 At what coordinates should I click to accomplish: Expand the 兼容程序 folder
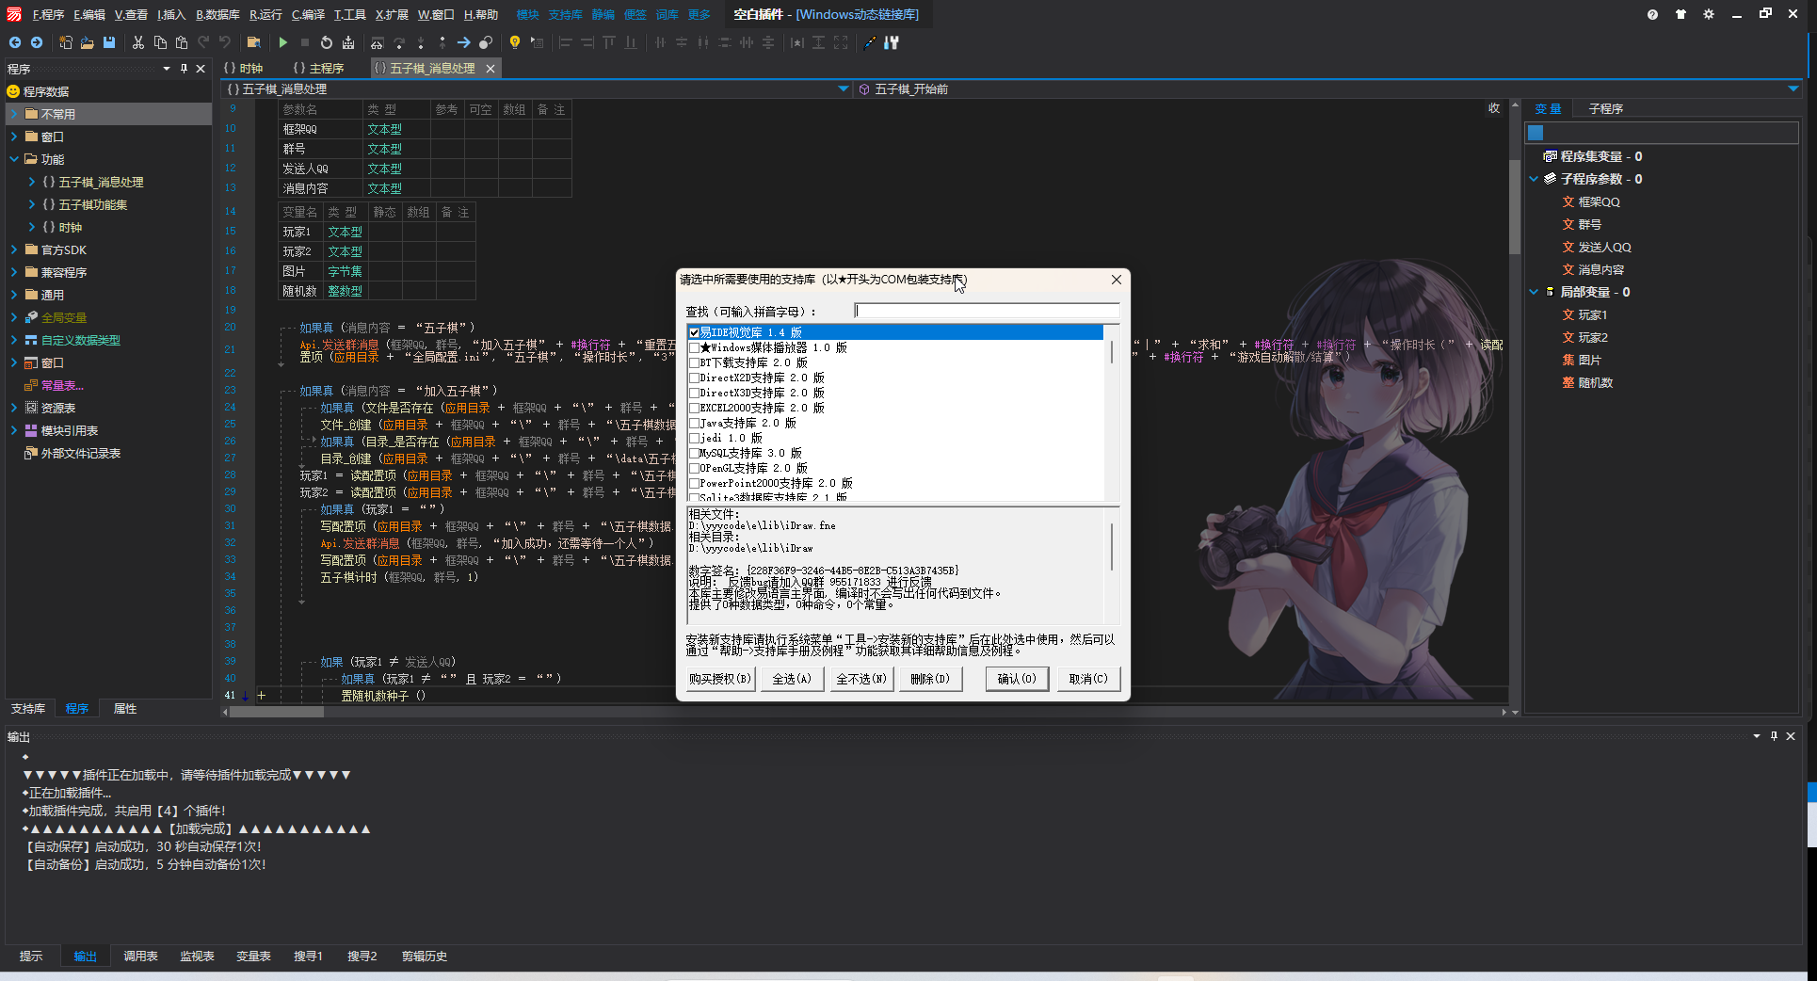[x=14, y=272]
